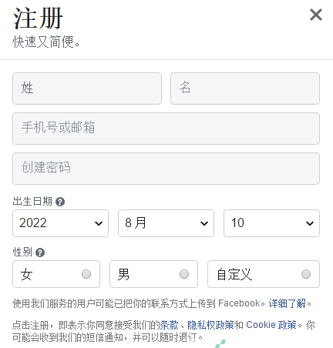Screen dimensions: 333x348
Task: Open the birth day dropdown showing 10
Action: click(x=271, y=223)
